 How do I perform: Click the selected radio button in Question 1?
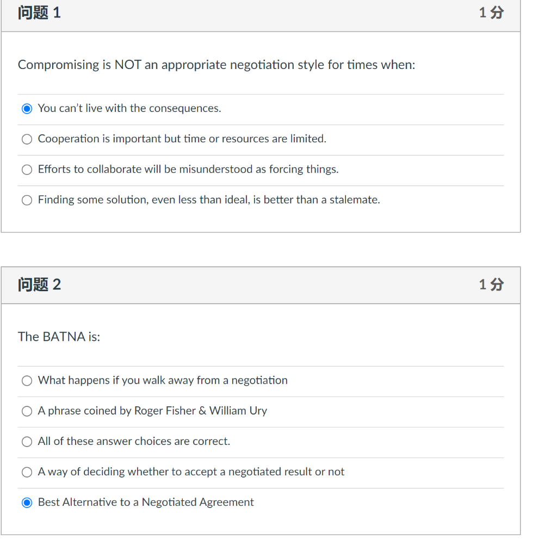(x=27, y=109)
